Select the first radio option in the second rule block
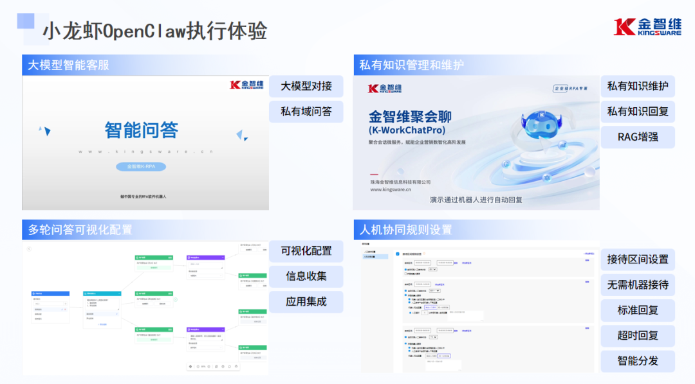The width and height of the screenshot is (695, 384). tap(406, 291)
